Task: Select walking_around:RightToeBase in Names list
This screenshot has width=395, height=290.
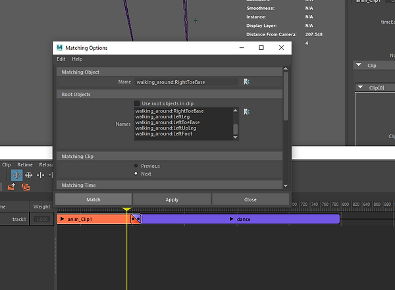Action: (169, 111)
